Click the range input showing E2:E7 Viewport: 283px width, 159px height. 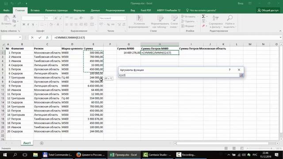coord(179,76)
